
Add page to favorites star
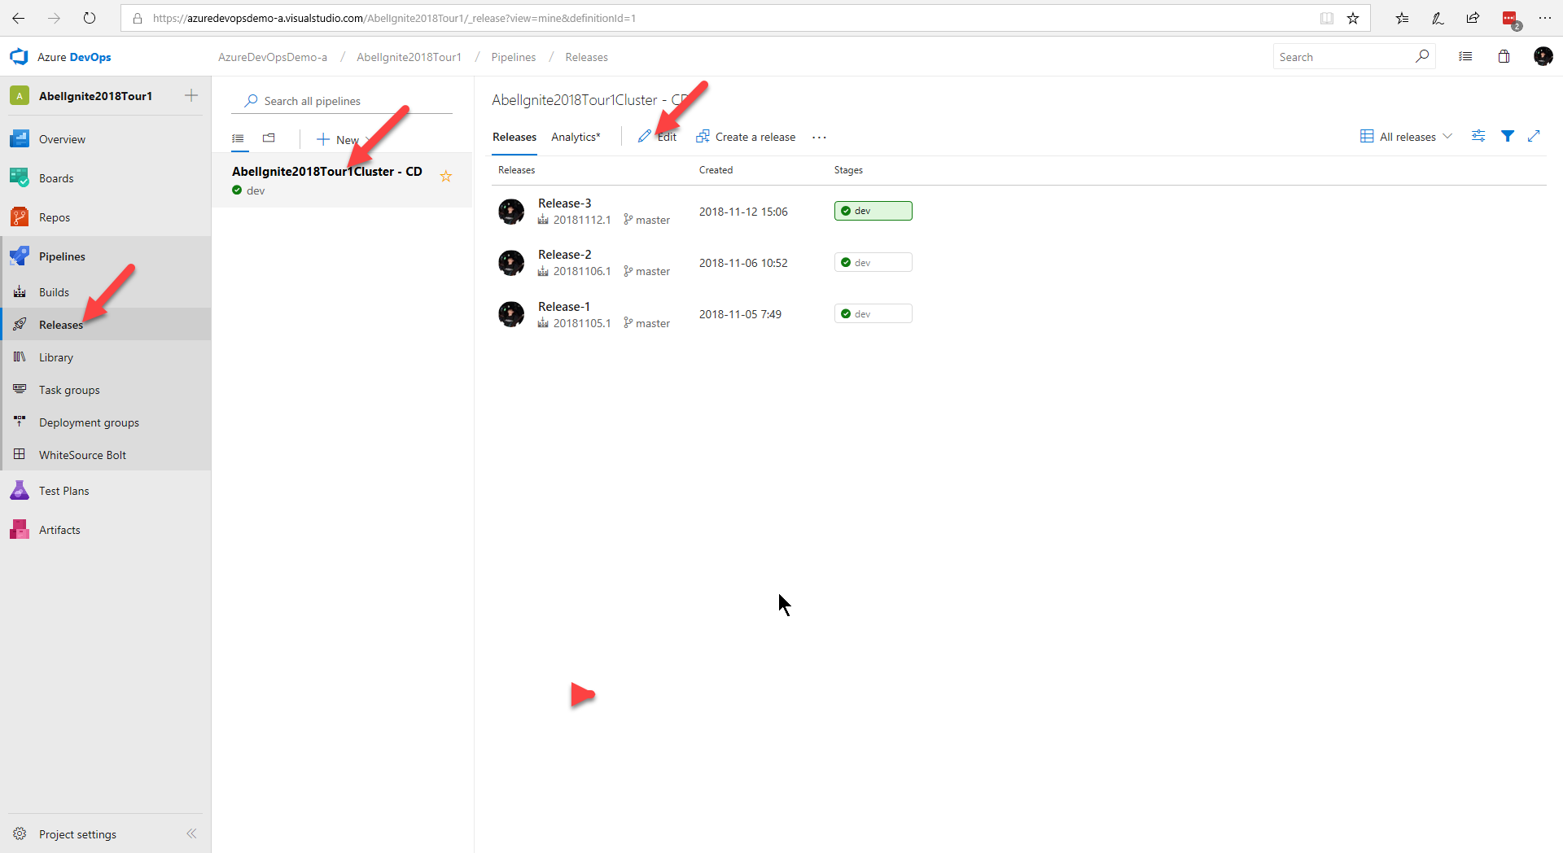1353,18
